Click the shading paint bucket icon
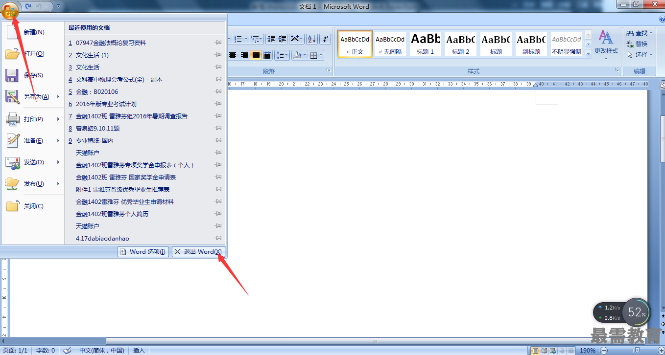Image resolution: width=665 pixels, height=355 pixels. pyautogui.click(x=296, y=55)
